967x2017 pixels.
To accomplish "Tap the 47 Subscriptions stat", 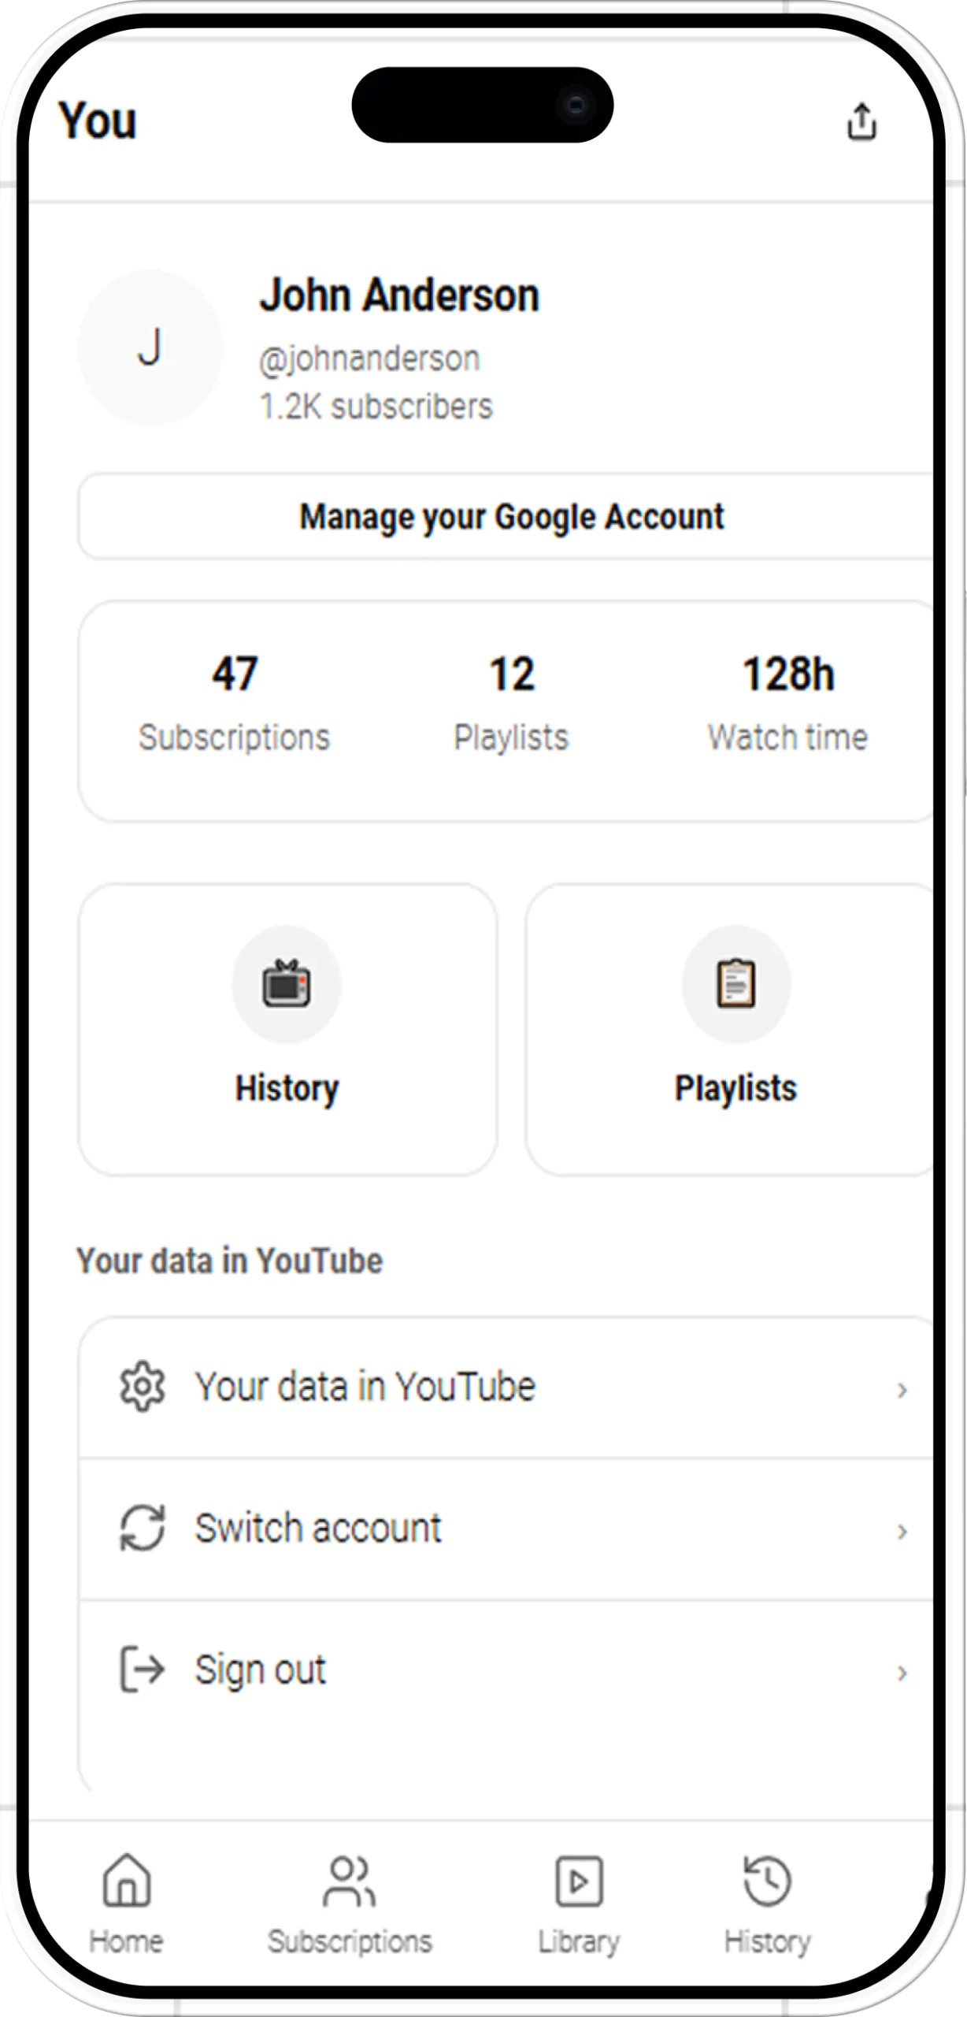I will [x=235, y=703].
